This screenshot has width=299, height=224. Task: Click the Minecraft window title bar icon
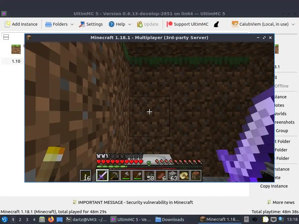point(29,38)
